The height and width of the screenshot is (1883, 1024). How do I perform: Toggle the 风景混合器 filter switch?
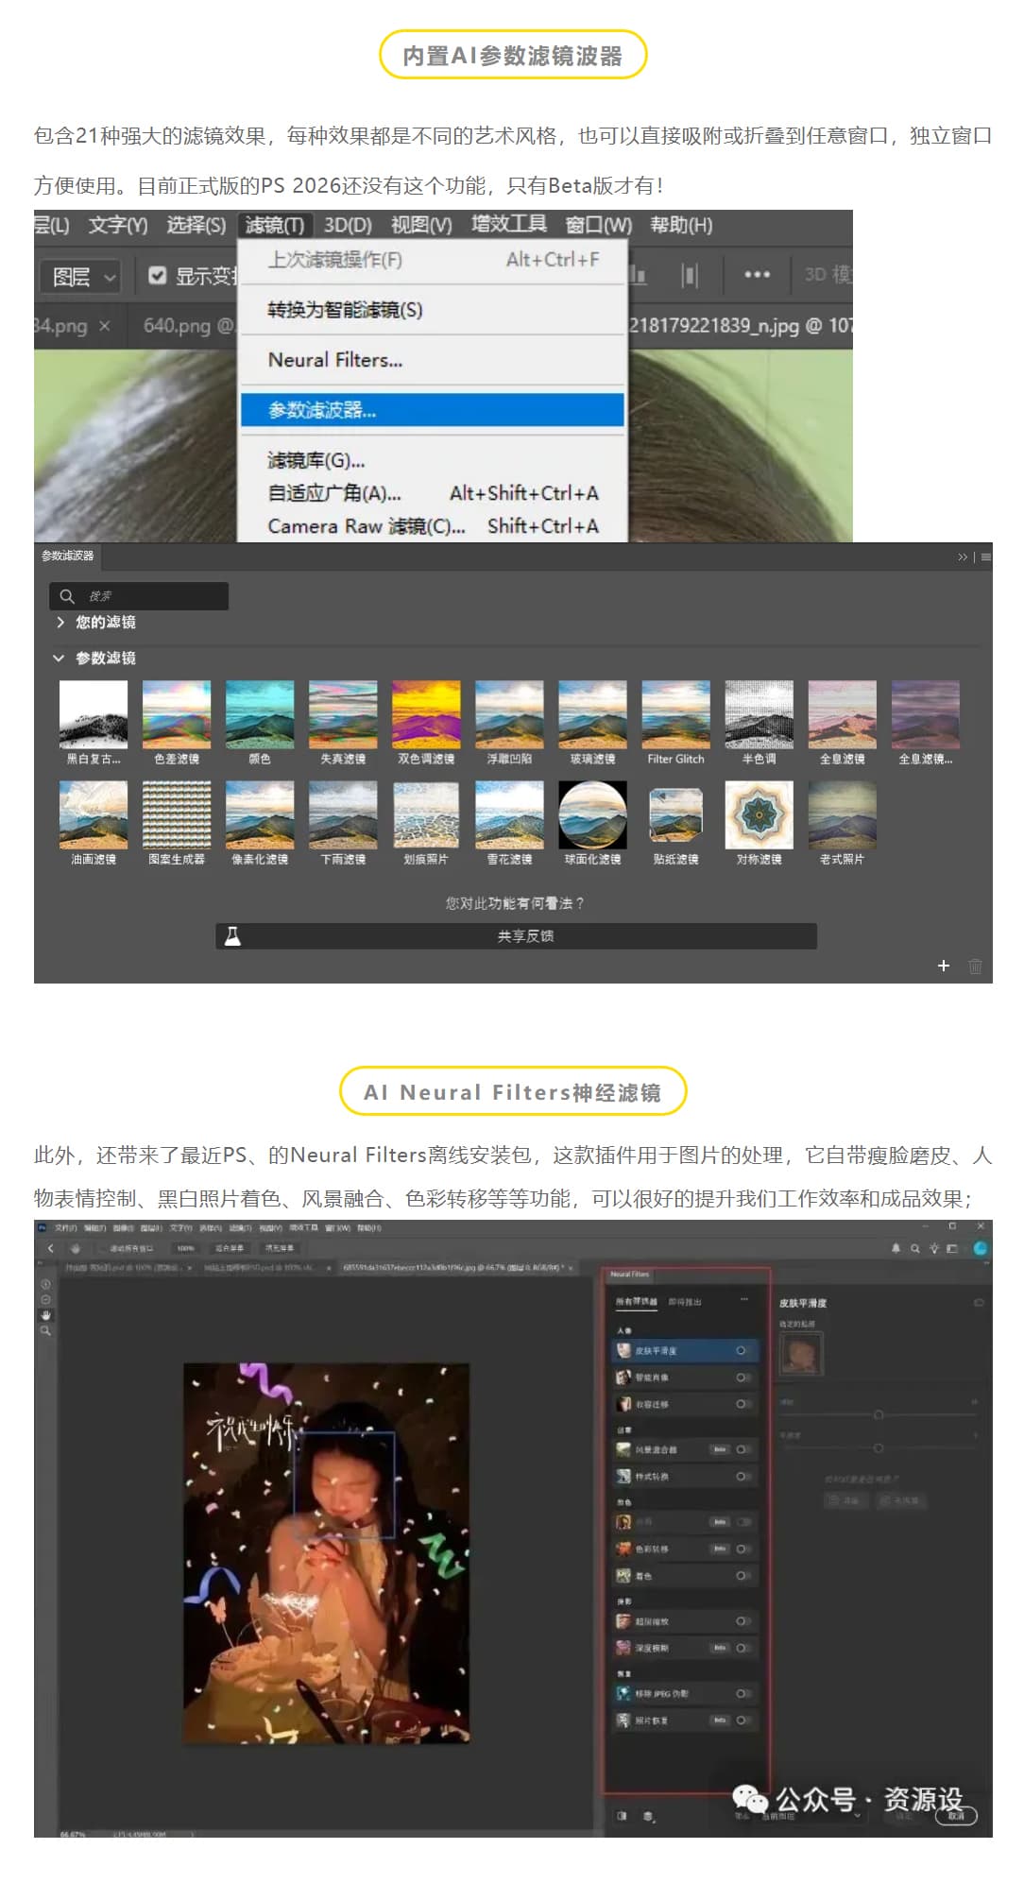coord(743,1449)
